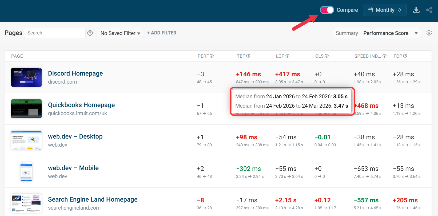The width and height of the screenshot is (438, 216).
Task: Sort by the LCP column header
Action: (280, 56)
